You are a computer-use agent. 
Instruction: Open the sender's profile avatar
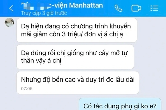(9, 22)
